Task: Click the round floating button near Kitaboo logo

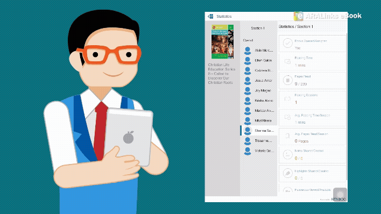Action: pos(340,194)
